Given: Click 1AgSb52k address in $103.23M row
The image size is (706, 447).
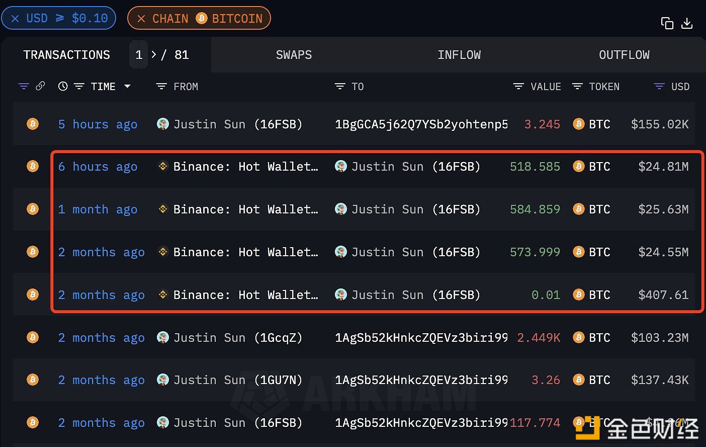Looking at the screenshot, I should point(421,338).
